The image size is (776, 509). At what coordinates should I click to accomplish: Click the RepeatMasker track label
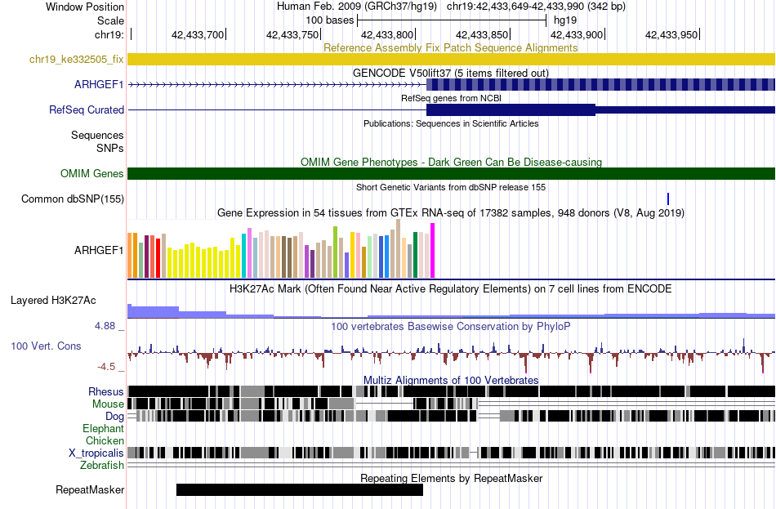pyautogui.click(x=90, y=489)
